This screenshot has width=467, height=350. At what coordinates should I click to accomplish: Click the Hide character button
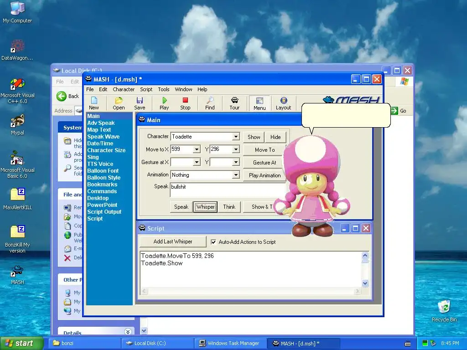pos(275,137)
